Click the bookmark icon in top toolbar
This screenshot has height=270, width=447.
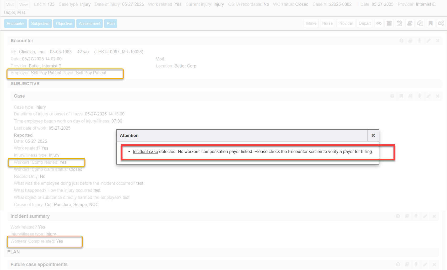click(x=430, y=23)
